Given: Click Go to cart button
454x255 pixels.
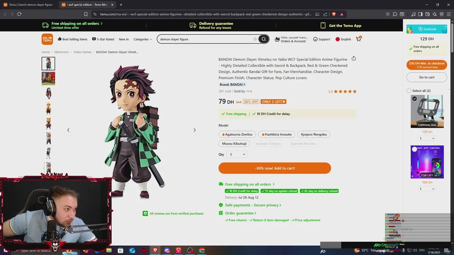Looking at the screenshot, I should coord(427,77).
